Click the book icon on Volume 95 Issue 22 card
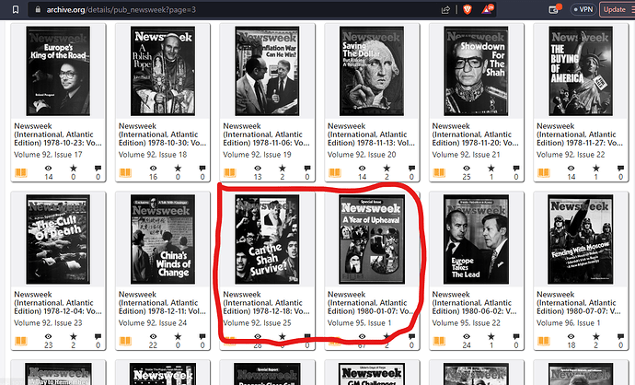The height and width of the screenshot is (385, 635). [x=439, y=341]
